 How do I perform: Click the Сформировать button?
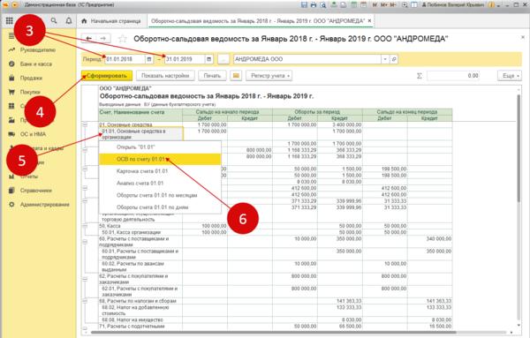pyautogui.click(x=107, y=76)
